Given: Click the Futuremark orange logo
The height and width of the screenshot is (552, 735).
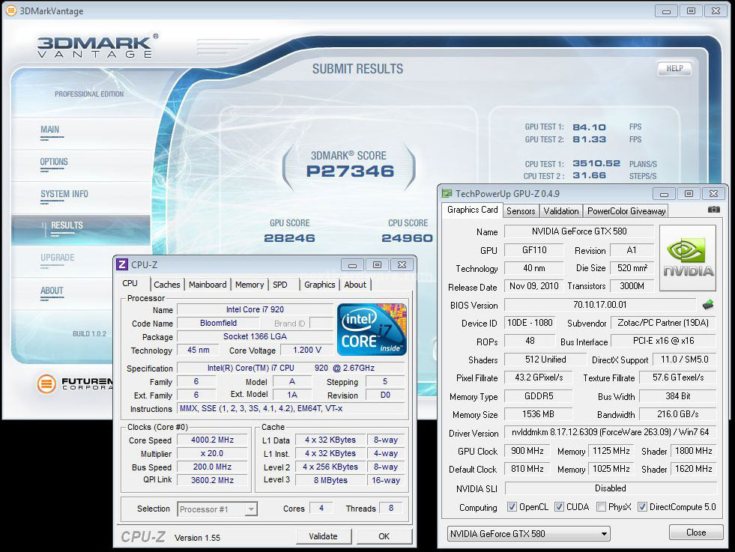Looking at the screenshot, I should tap(46, 383).
